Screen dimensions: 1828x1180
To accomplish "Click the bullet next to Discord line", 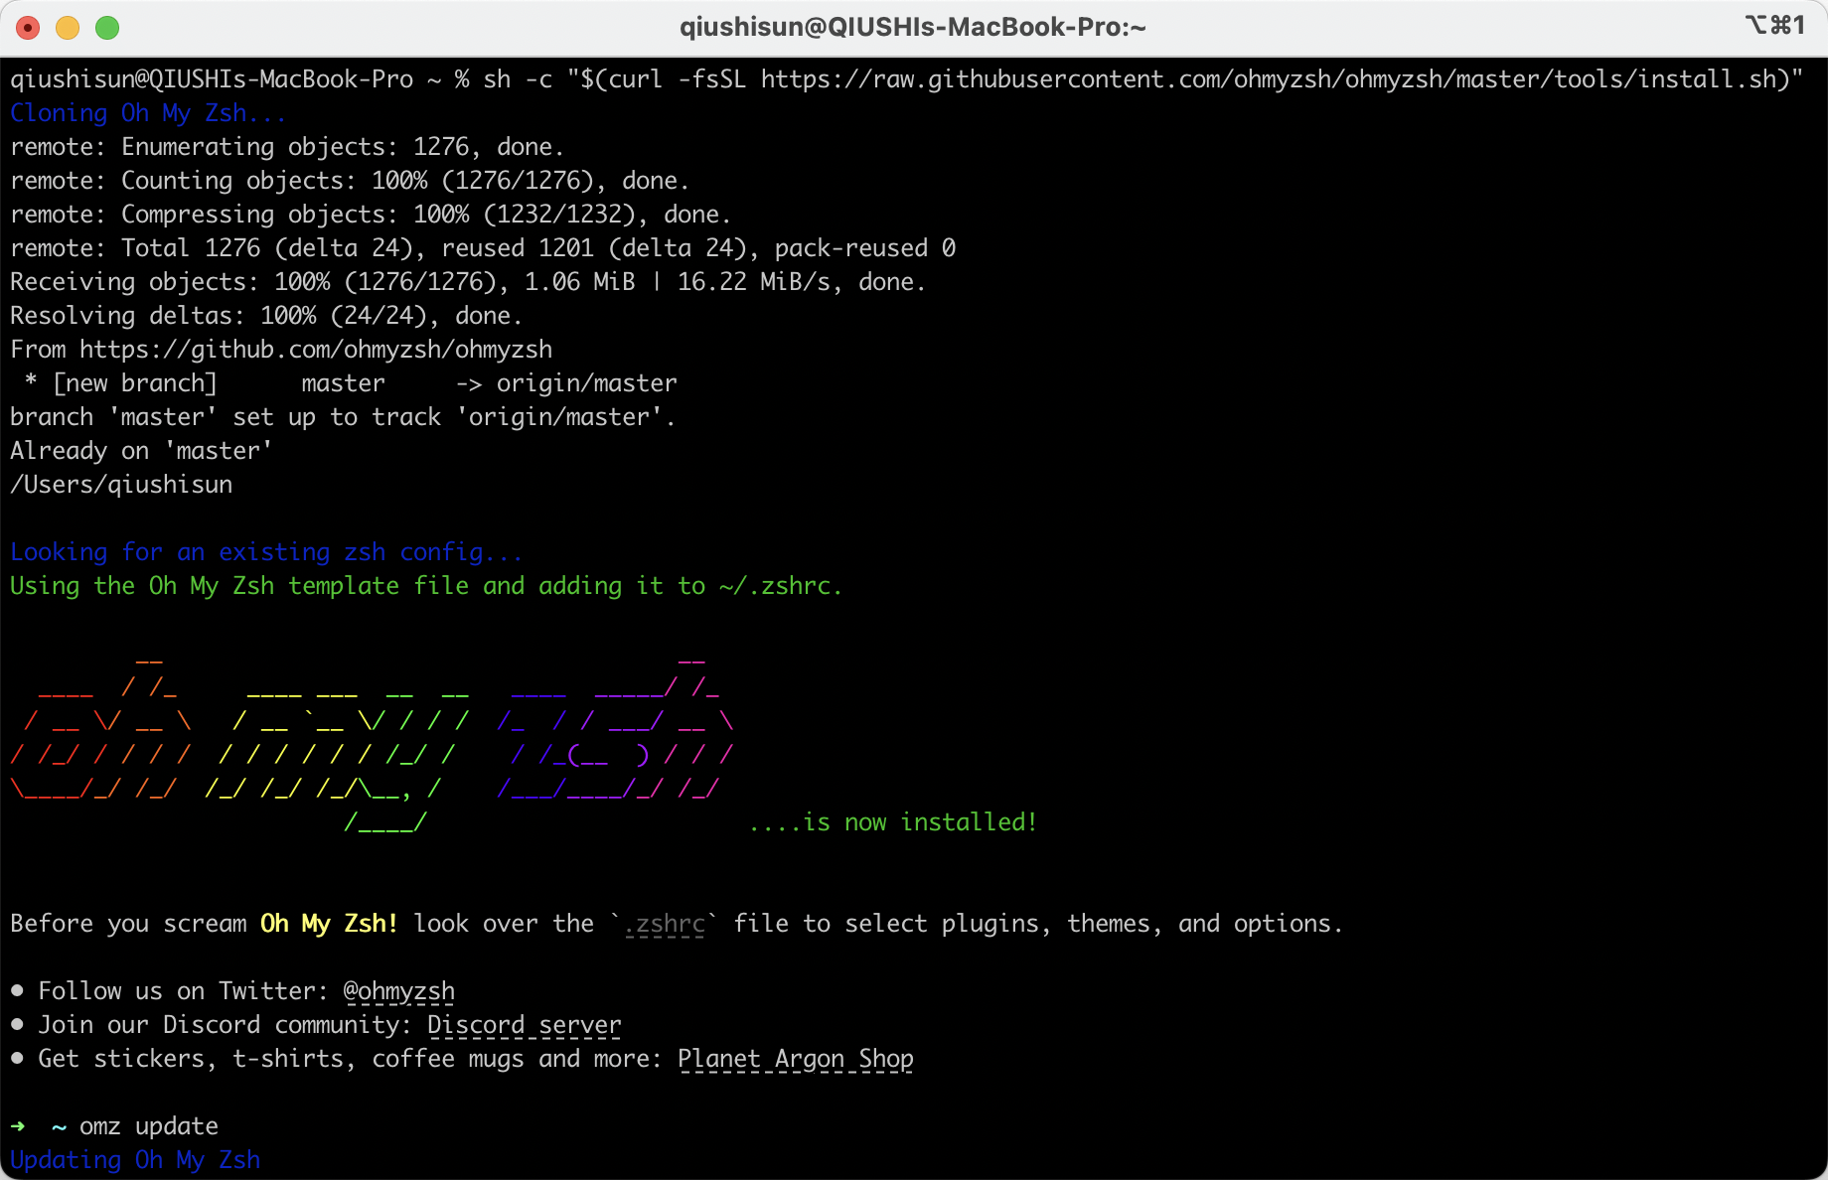I will [x=16, y=1024].
